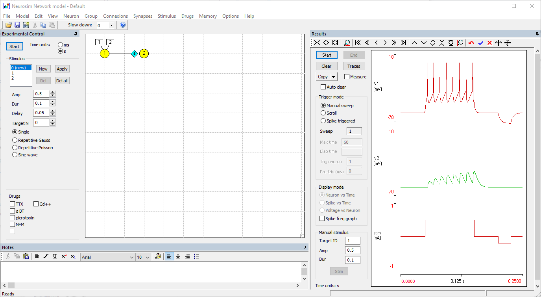The width and height of the screenshot is (541, 297).
Task: Toggle bold in Notes toolbar
Action: pos(37,256)
